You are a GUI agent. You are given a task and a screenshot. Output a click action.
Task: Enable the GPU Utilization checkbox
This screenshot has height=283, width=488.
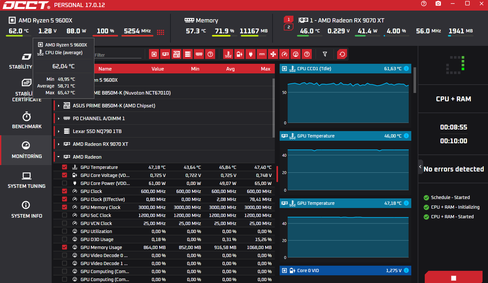click(x=65, y=231)
